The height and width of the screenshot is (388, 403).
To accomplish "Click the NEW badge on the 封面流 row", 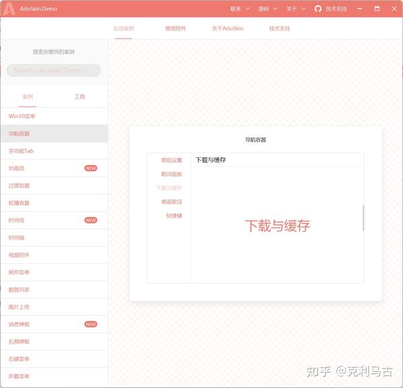I will [91, 168].
